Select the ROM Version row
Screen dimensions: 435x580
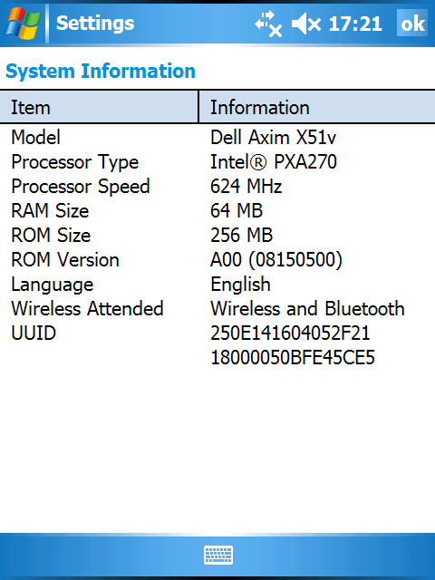coord(217,259)
